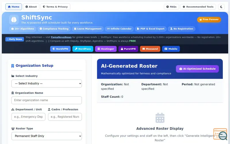Open the NordVPN partner link
Screen dimensions: 230x144
pos(60,49)
